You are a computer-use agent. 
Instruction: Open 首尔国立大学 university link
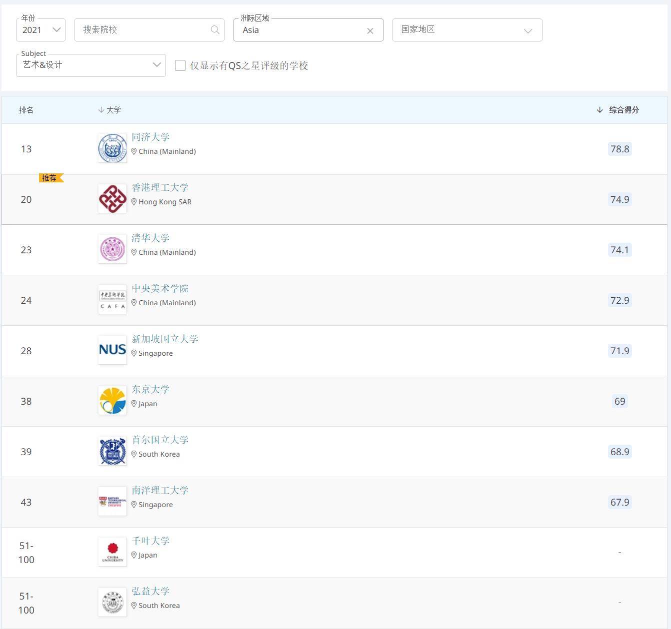coord(160,440)
